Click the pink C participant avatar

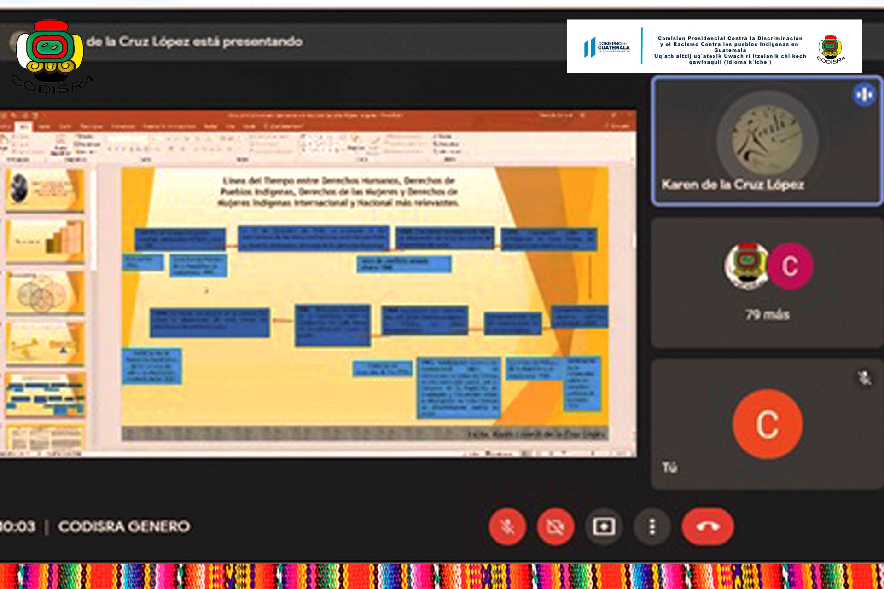coord(790,266)
